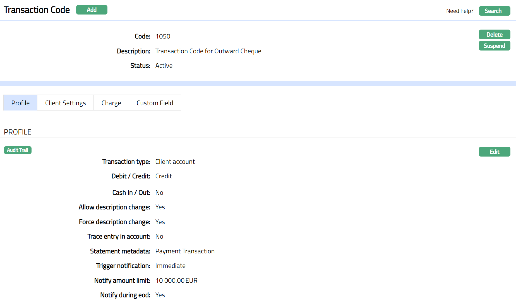Click the Outward Cheque description text
The image size is (516, 305).
coord(208,51)
